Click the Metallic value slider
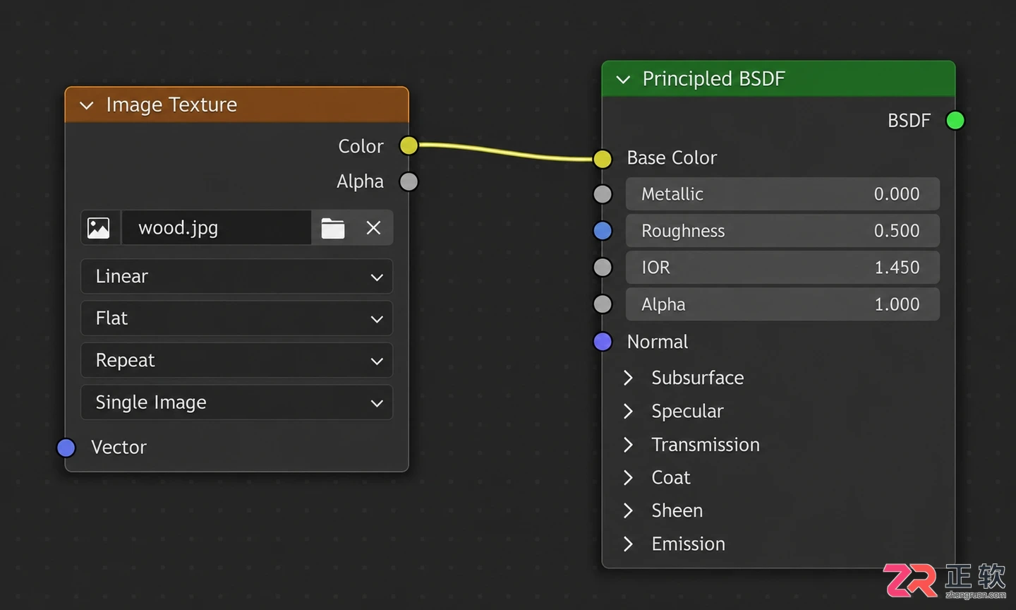 click(782, 194)
